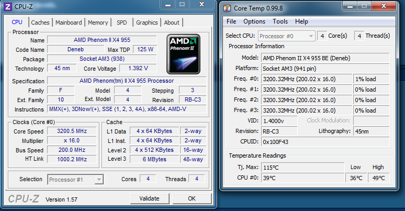Image resolution: width=405 pixels, height=211 pixels.
Task: Expand the Processor #1 selection dropdown
Action: (99, 180)
